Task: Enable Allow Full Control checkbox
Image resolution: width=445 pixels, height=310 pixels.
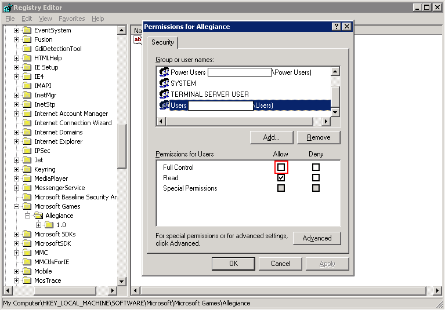Action: coord(281,167)
